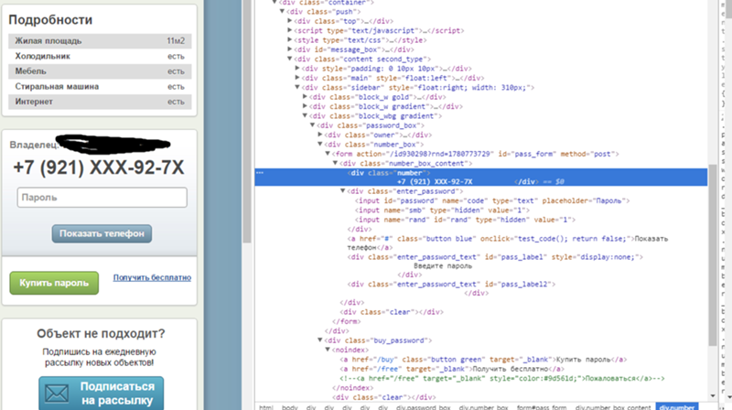This screenshot has height=410, width=732.
Task: Click the Подробности heading
Action: pyautogui.click(x=50, y=19)
